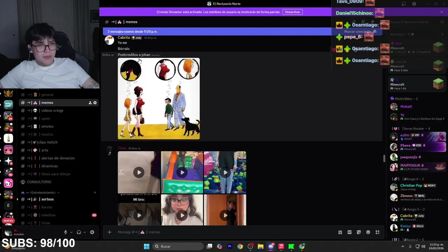Open the ideas-para-blerps channel
The width and height of the screenshot is (448, 252).
[x=58, y=174]
